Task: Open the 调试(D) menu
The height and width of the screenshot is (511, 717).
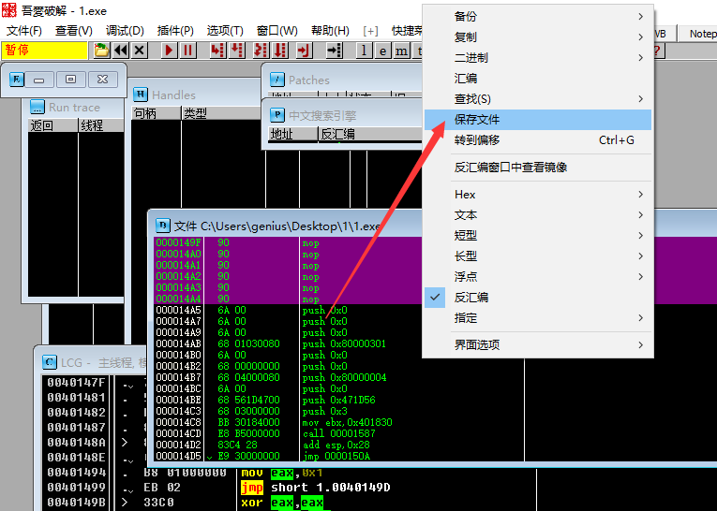Action: [x=125, y=31]
